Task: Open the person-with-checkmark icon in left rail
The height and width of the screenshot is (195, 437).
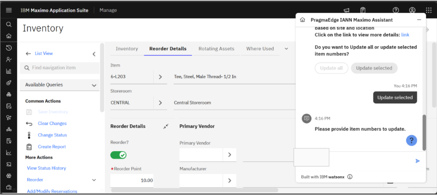Action: point(9,60)
